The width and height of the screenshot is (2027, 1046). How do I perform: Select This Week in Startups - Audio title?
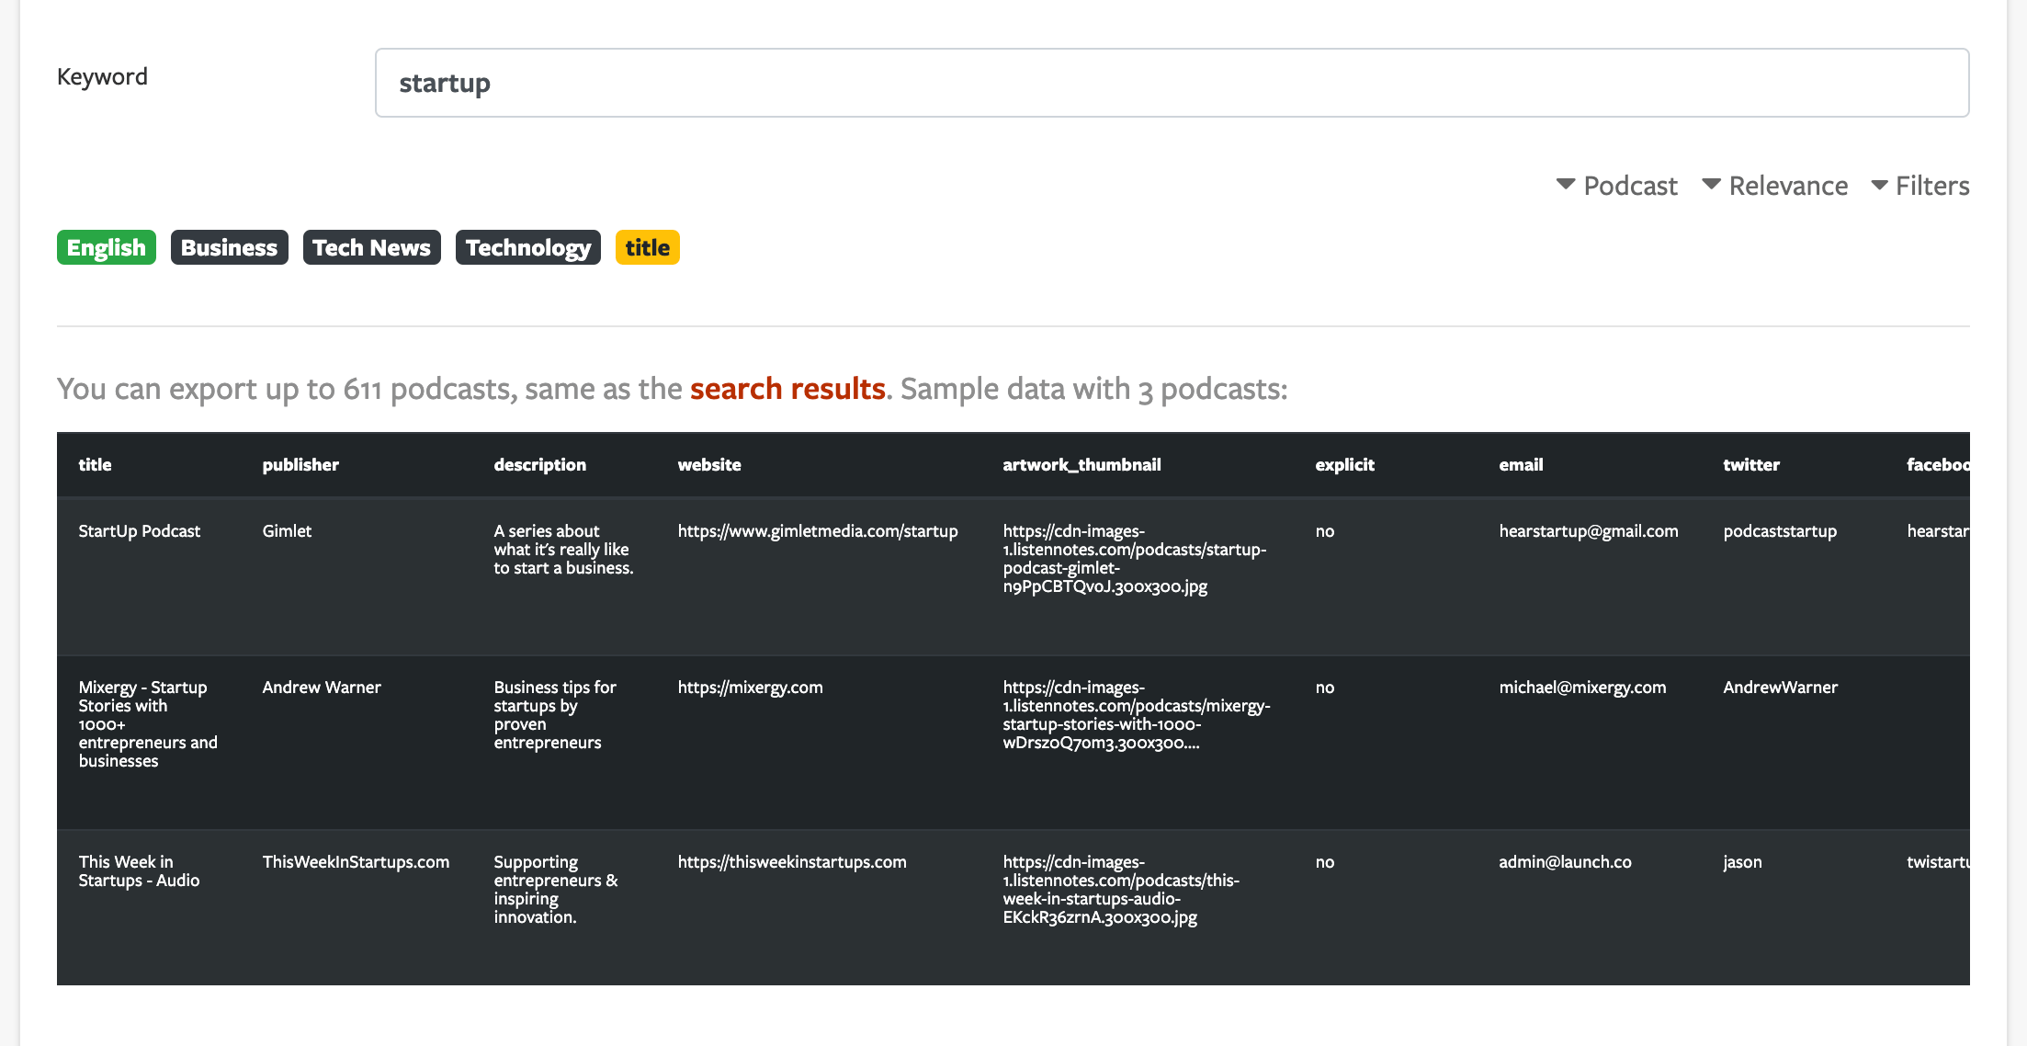click(x=139, y=870)
